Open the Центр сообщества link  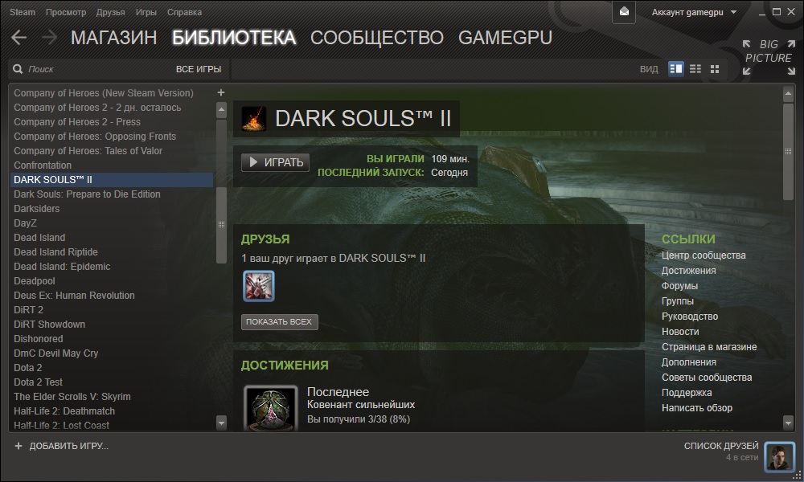[x=703, y=255]
